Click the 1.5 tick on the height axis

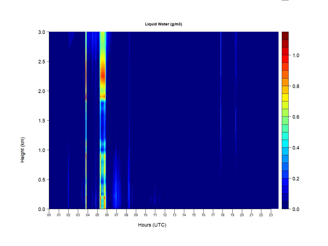[42, 121]
